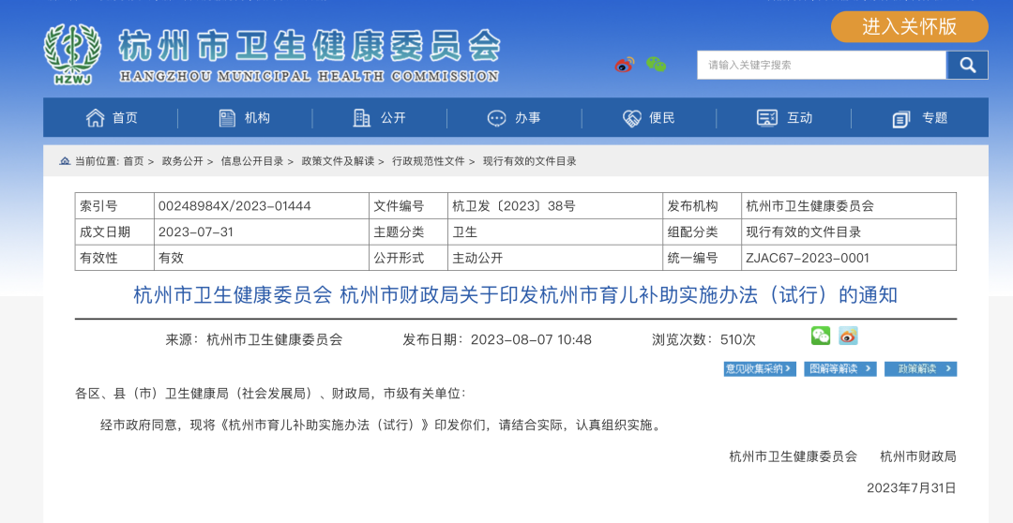The image size is (1013, 523).
Task: Click the 进入关怀版 orange button
Action: click(x=910, y=26)
